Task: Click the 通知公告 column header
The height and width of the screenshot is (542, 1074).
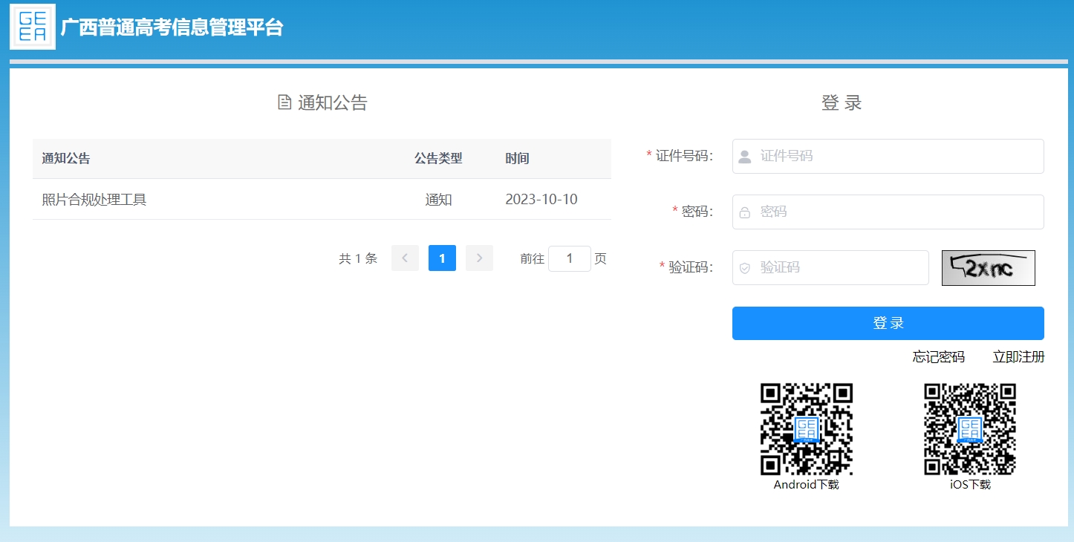Action: (65, 158)
